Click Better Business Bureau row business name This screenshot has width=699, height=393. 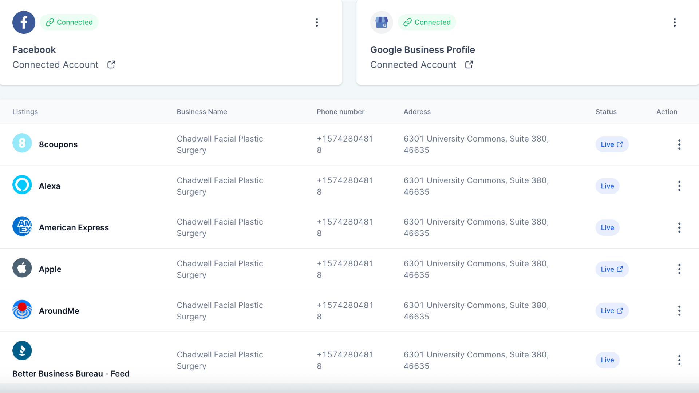(x=220, y=360)
